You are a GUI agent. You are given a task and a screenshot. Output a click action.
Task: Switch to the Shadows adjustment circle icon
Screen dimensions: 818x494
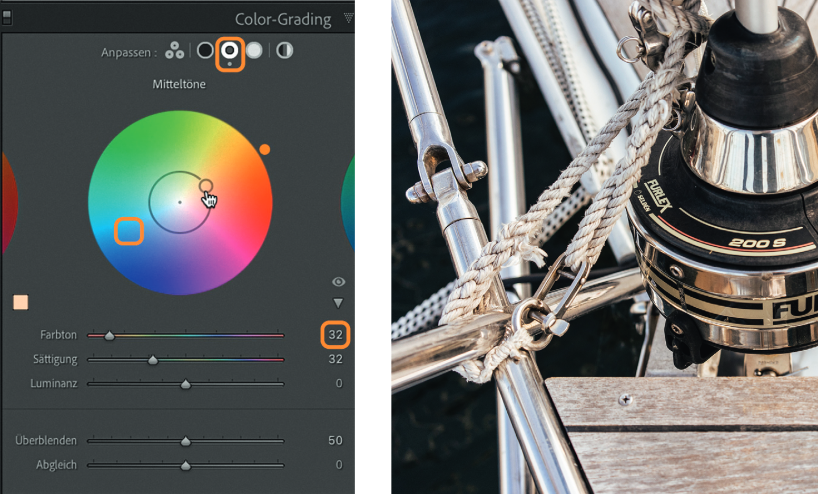(x=205, y=51)
